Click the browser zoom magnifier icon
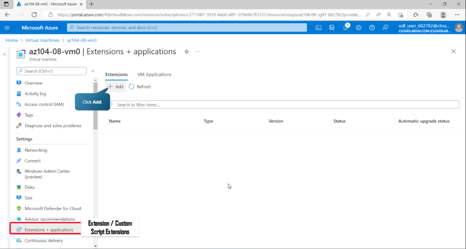The image size is (466, 249). click(390, 15)
